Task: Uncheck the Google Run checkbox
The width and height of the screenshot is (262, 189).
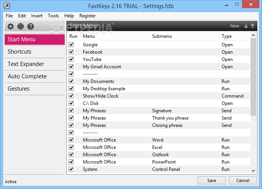Action: [x=71, y=44]
